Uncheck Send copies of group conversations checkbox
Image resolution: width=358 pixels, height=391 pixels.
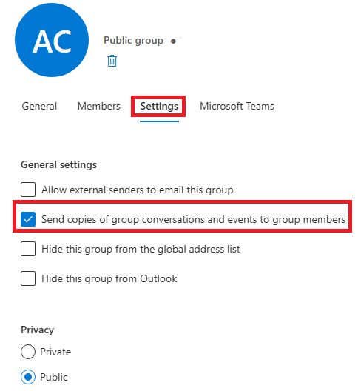28,219
